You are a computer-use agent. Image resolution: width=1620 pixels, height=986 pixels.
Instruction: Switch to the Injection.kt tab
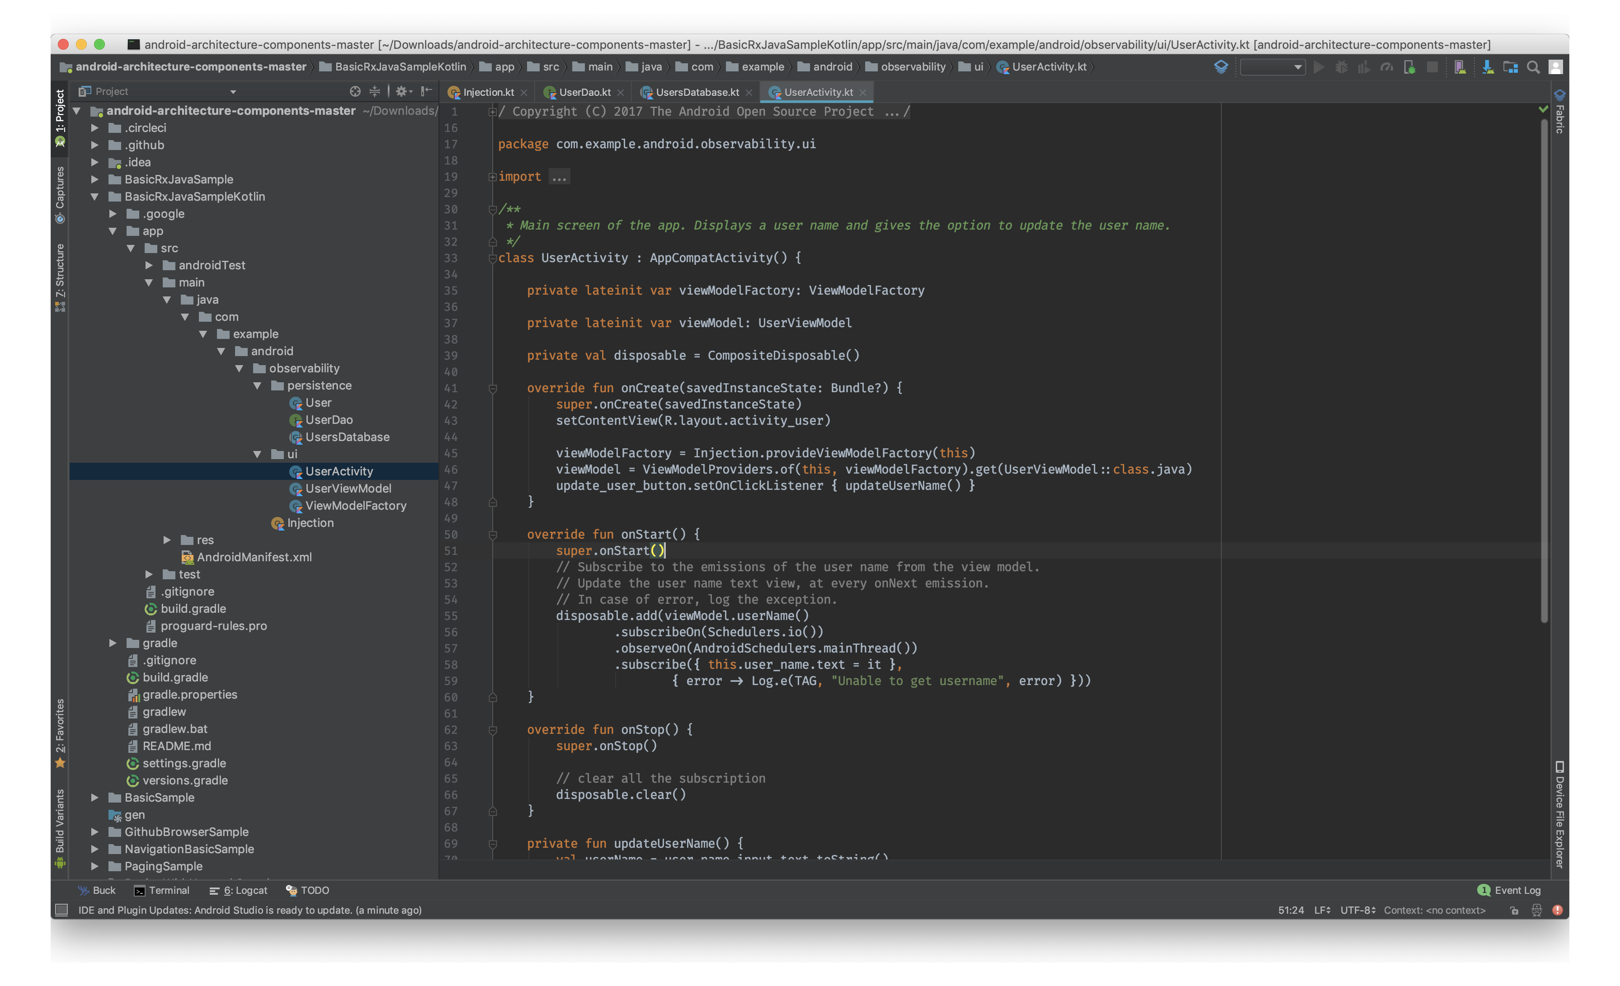click(487, 92)
